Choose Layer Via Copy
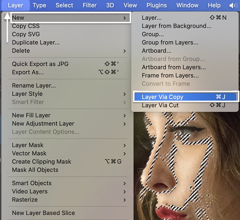 (x=185, y=97)
